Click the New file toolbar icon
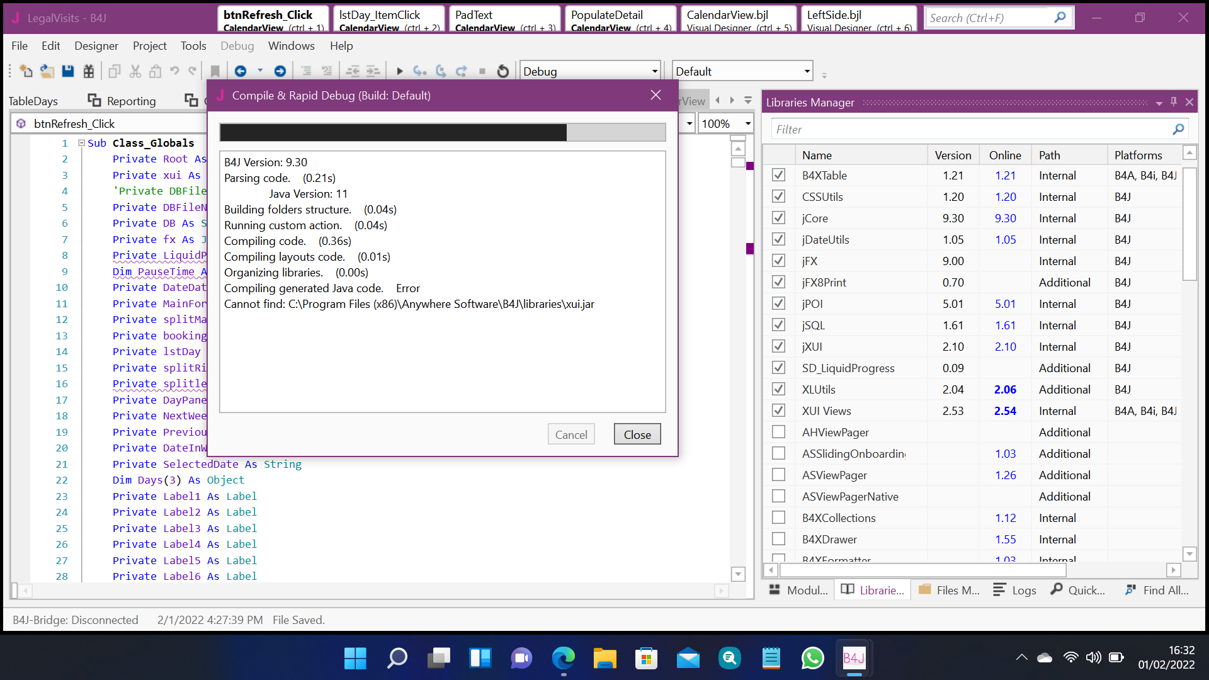Screen dimensions: 1209x680 pos(26,71)
